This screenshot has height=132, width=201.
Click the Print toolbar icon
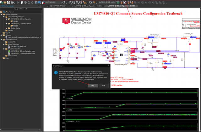(12, 2)
